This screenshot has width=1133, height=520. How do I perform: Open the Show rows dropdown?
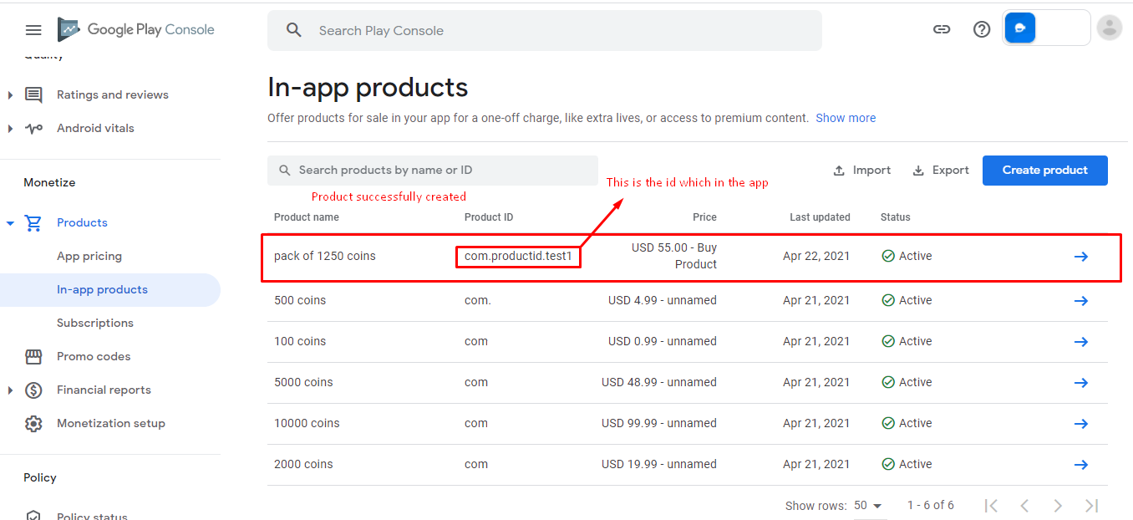click(x=868, y=505)
